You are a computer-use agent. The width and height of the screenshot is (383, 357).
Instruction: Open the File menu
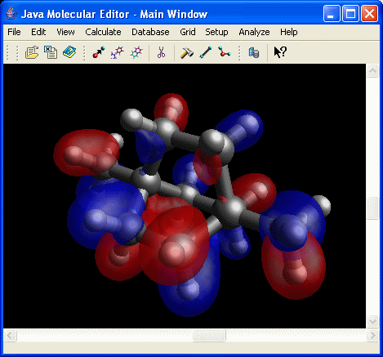(14, 32)
